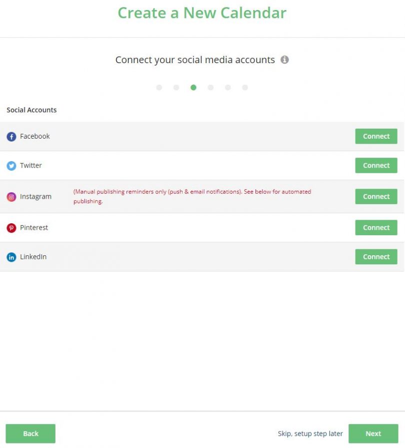
Task: Click the second wizard progress dot
Action: click(176, 87)
